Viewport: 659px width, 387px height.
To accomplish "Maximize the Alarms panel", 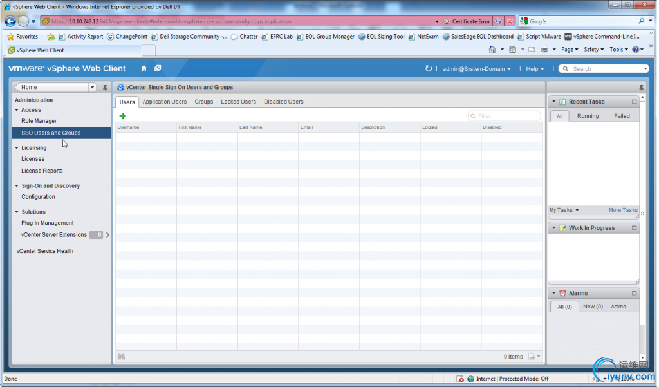I will [x=634, y=293].
